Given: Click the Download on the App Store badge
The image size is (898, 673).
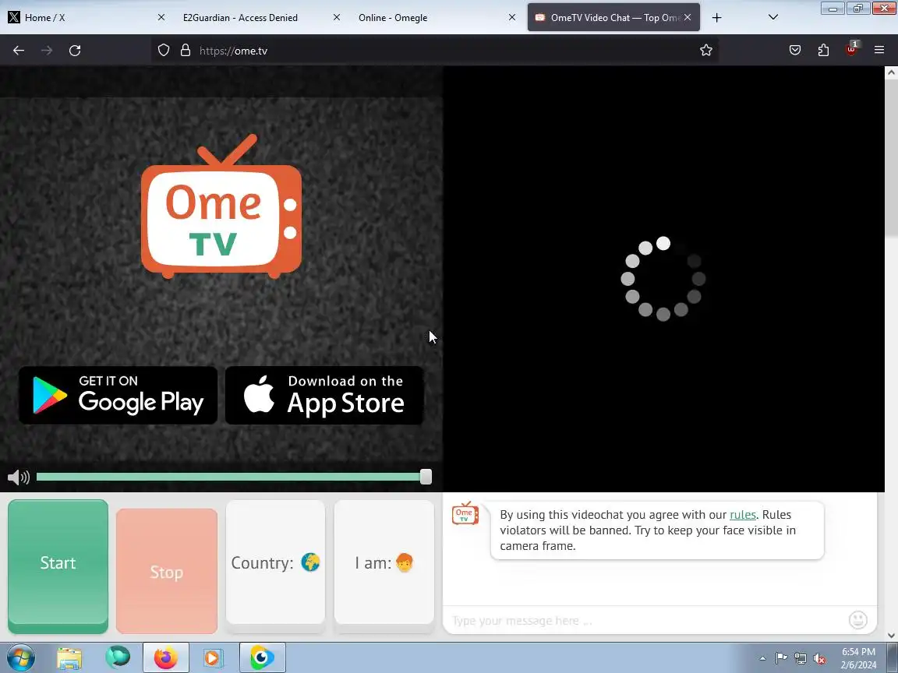Looking at the screenshot, I should click(324, 396).
